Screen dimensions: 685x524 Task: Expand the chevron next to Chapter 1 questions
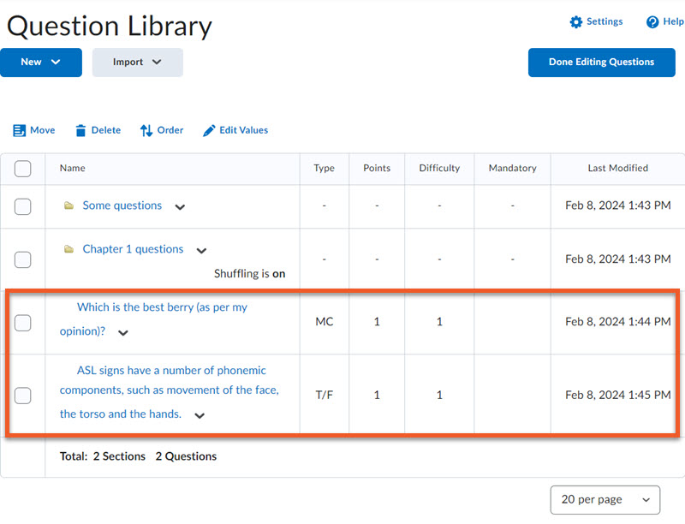pos(201,251)
